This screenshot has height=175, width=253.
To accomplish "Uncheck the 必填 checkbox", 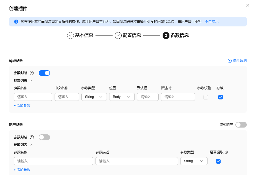I will (220, 97).
